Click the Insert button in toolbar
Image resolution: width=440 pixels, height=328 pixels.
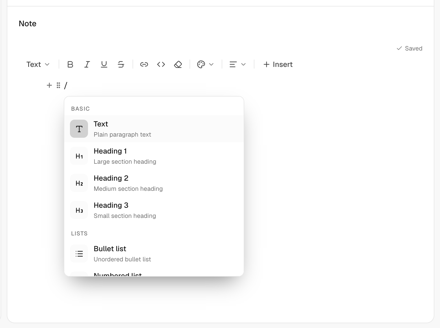(278, 65)
